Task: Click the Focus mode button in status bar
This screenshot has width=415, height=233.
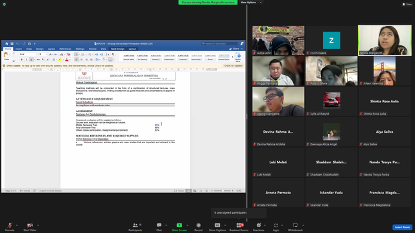Action: tap(179, 191)
